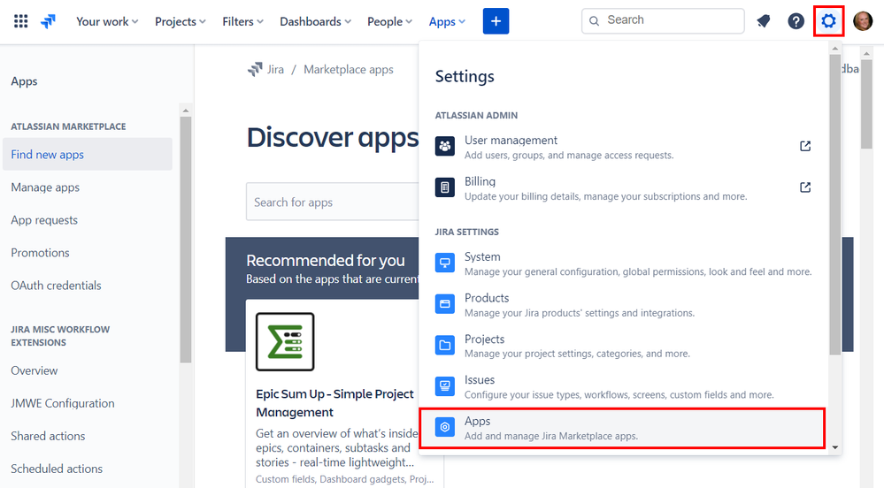Focus the Search for apps field
Screen dimensions: 884x488
[x=333, y=202]
